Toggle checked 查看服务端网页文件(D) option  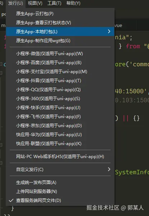[60, 201]
